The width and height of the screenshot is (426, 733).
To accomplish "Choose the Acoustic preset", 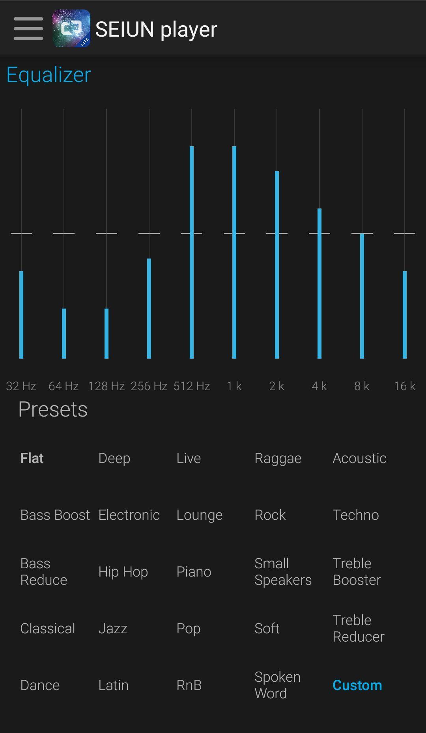I will [360, 458].
